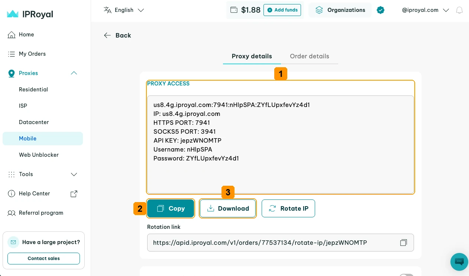This screenshot has width=469, height=276.
Task: Click the Contact sales button
Action: pos(43,259)
